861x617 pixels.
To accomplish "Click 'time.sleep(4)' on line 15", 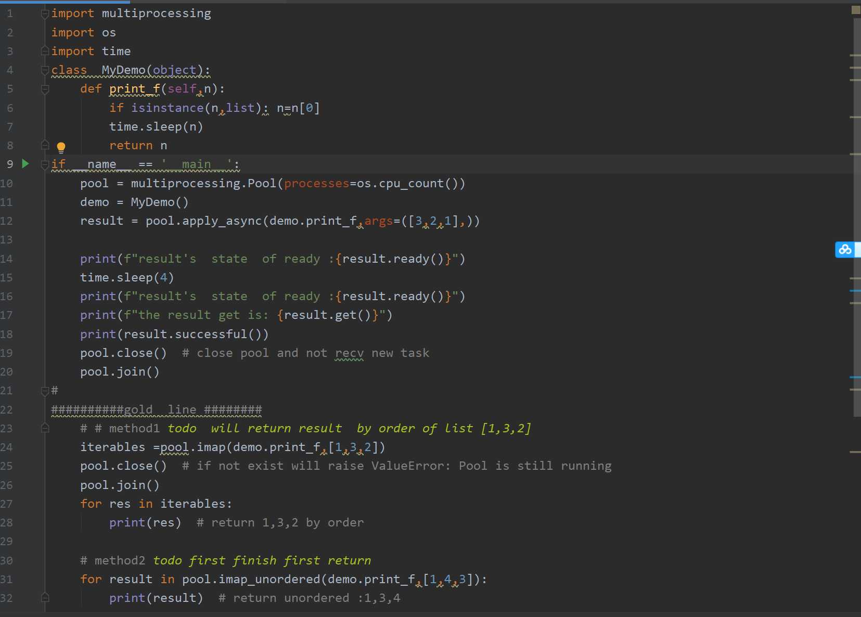I will click(x=127, y=278).
